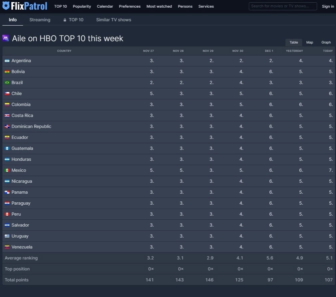Click the lock icon next to TOP 10 tab

(x=65, y=20)
